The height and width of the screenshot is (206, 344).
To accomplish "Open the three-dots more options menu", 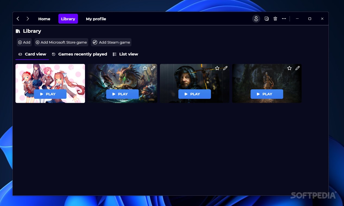I will tap(284, 19).
